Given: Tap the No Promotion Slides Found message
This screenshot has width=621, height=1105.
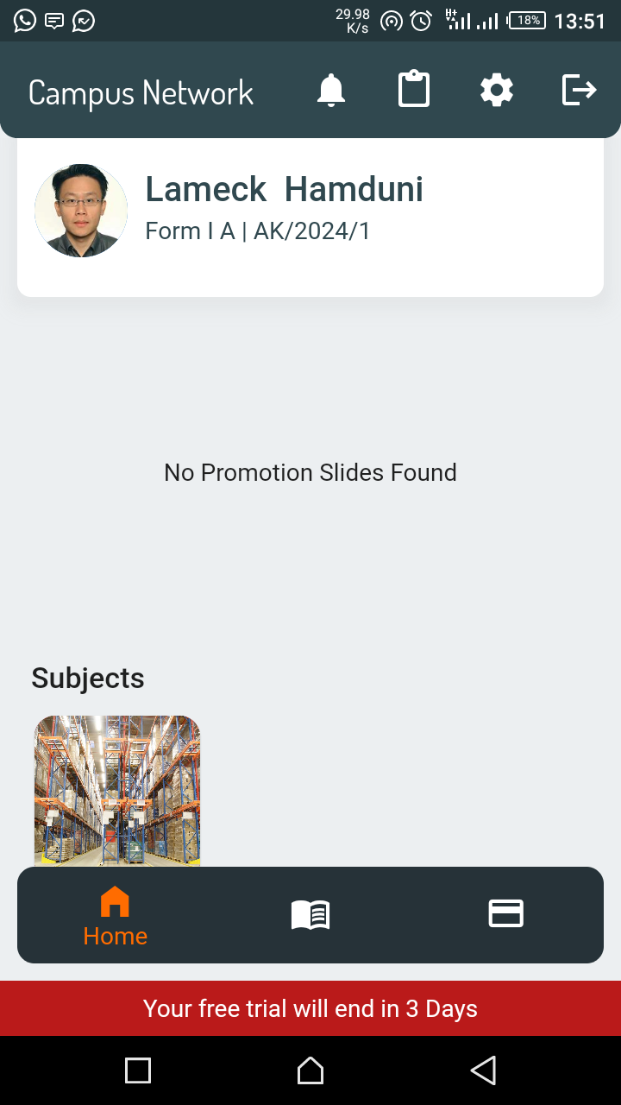Looking at the screenshot, I should (310, 473).
